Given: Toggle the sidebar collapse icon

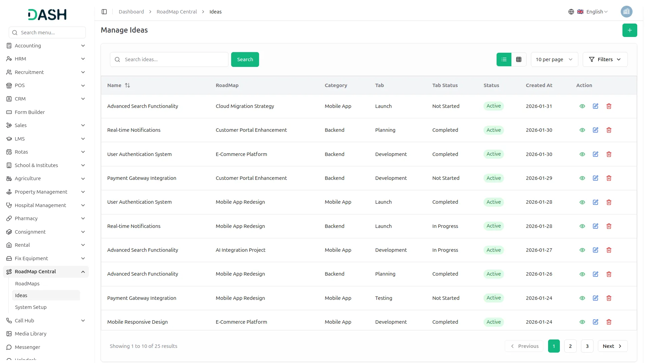Looking at the screenshot, I should 104,11.
